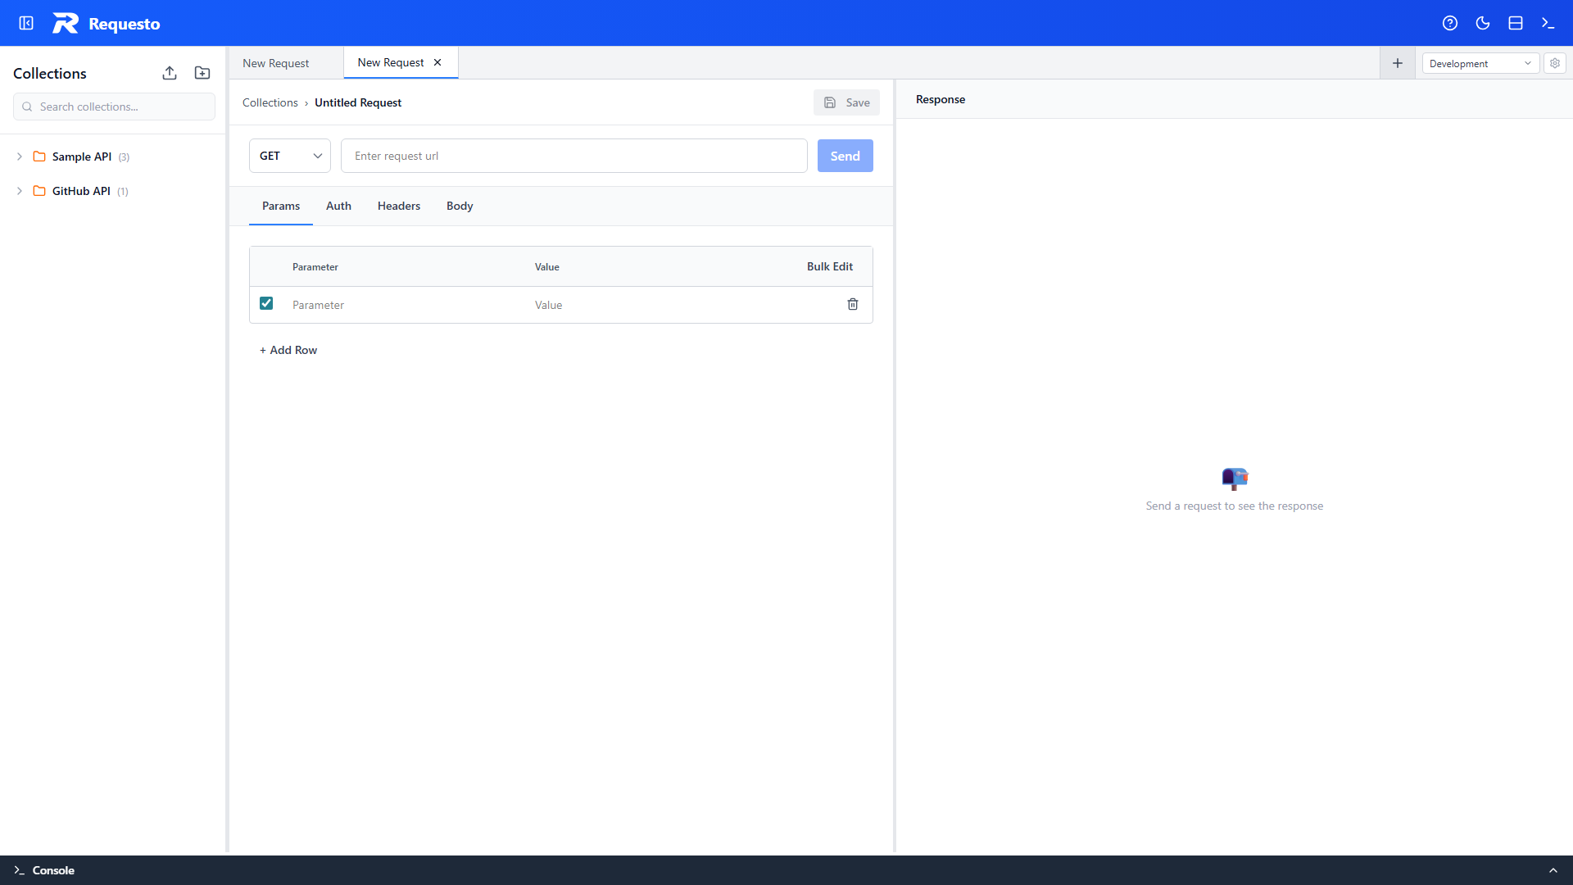Open the help icon in the top bar
This screenshot has height=885, width=1573.
click(1450, 23)
